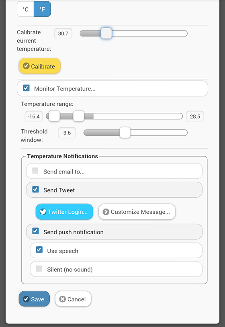
Task: Enable the Send email to checkbox
Action: pyautogui.click(x=35, y=171)
